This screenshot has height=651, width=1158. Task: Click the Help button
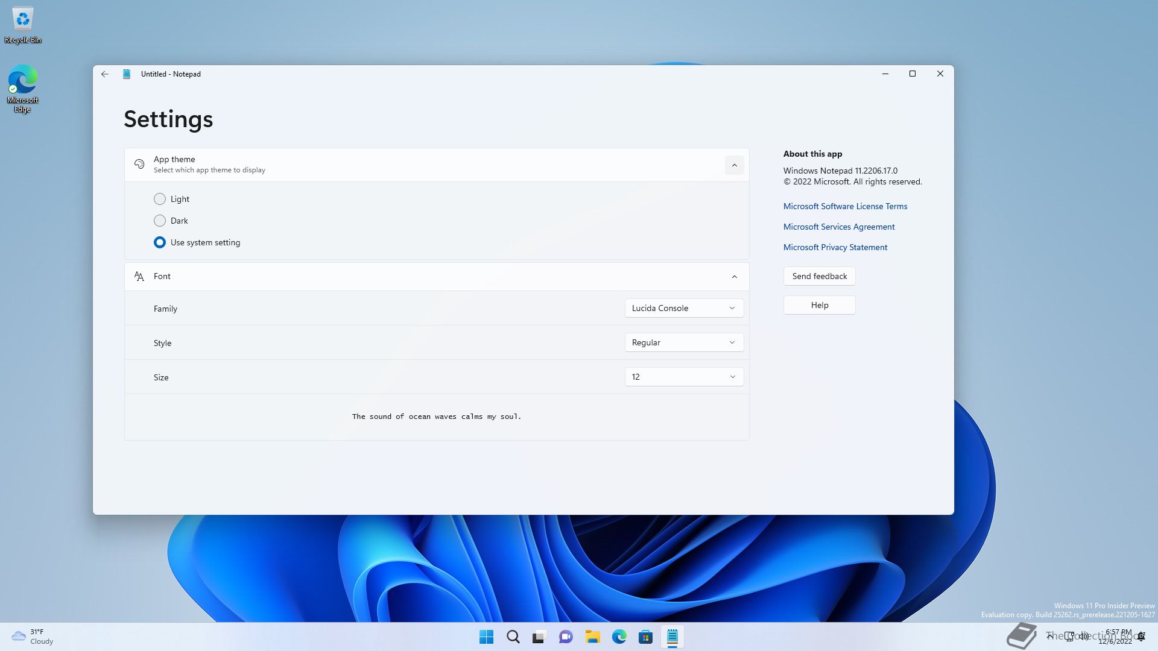pyautogui.click(x=819, y=305)
